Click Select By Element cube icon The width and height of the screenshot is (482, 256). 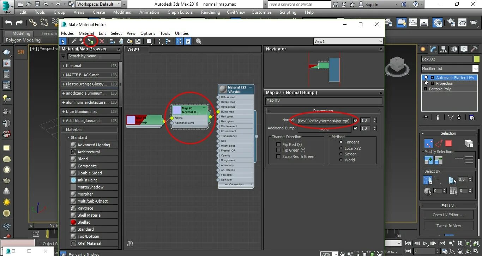(469, 143)
